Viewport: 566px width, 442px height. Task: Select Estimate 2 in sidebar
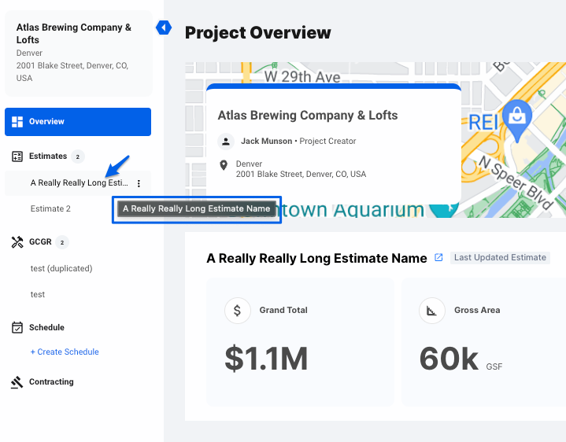[50, 208]
